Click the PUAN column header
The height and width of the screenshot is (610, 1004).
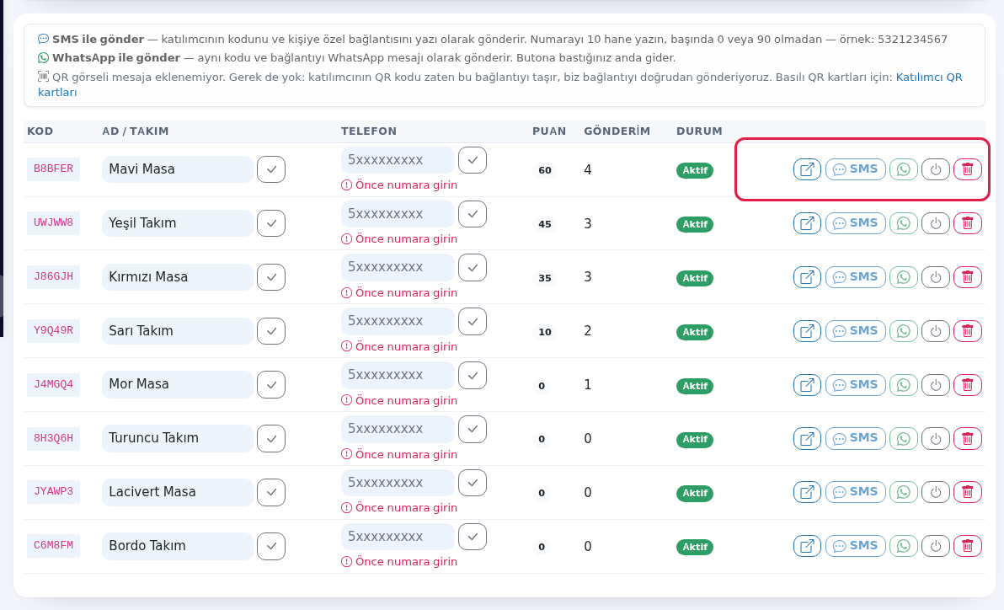pyautogui.click(x=549, y=131)
